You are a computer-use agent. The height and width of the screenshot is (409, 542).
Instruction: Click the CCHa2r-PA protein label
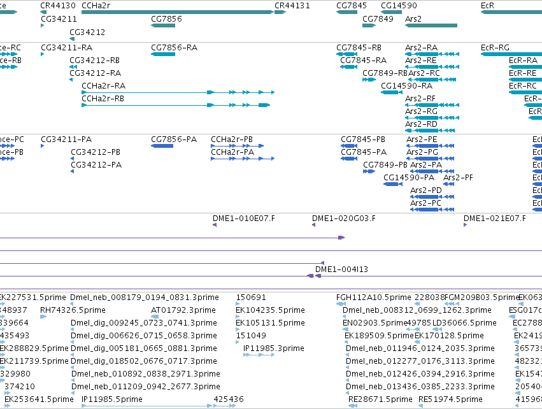coord(232,152)
